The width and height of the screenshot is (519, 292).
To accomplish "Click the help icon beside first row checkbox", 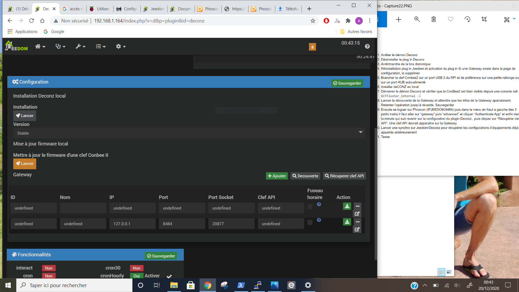I will 319,204.
